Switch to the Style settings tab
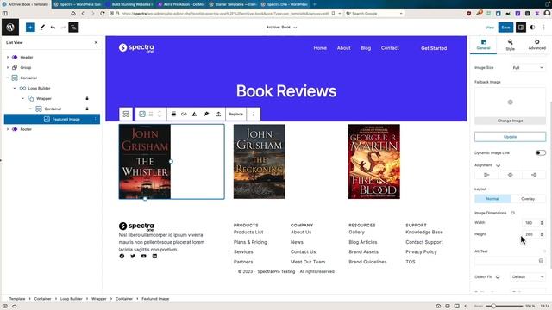 coord(510,45)
